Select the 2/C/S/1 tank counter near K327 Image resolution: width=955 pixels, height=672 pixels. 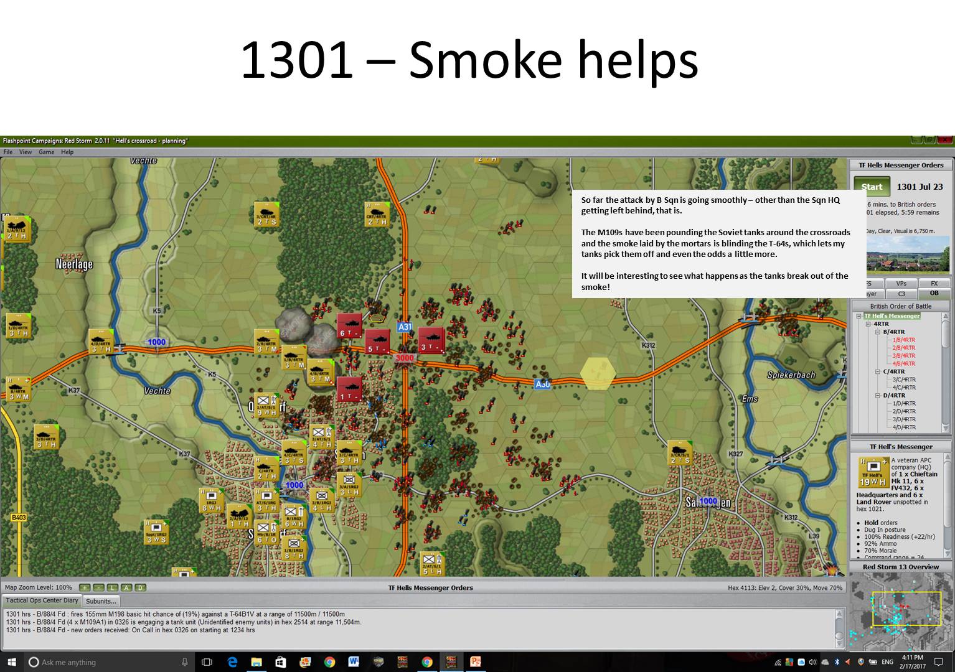[680, 453]
